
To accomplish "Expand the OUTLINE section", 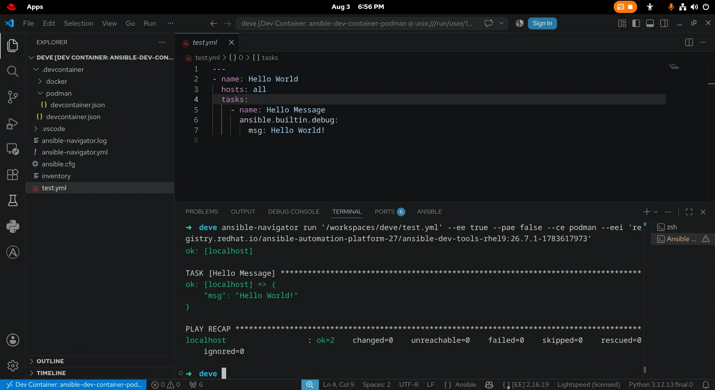I will pos(50,361).
